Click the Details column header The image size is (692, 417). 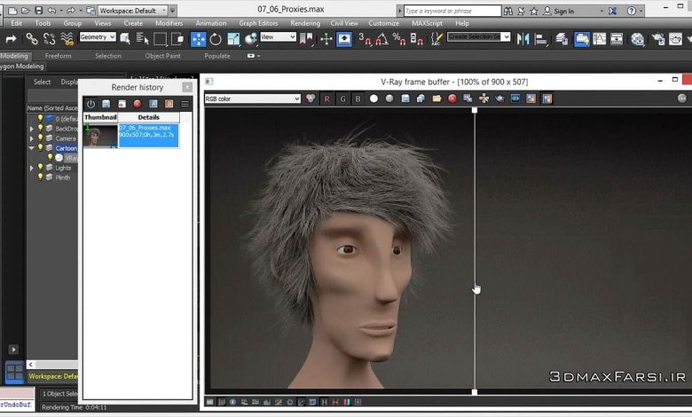148,117
